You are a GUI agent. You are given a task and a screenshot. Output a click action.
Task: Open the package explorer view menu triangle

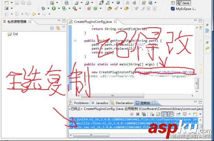(64, 27)
